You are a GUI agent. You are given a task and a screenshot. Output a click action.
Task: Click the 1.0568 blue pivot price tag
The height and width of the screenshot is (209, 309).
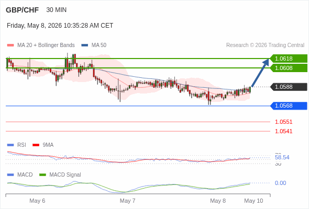click(289, 106)
